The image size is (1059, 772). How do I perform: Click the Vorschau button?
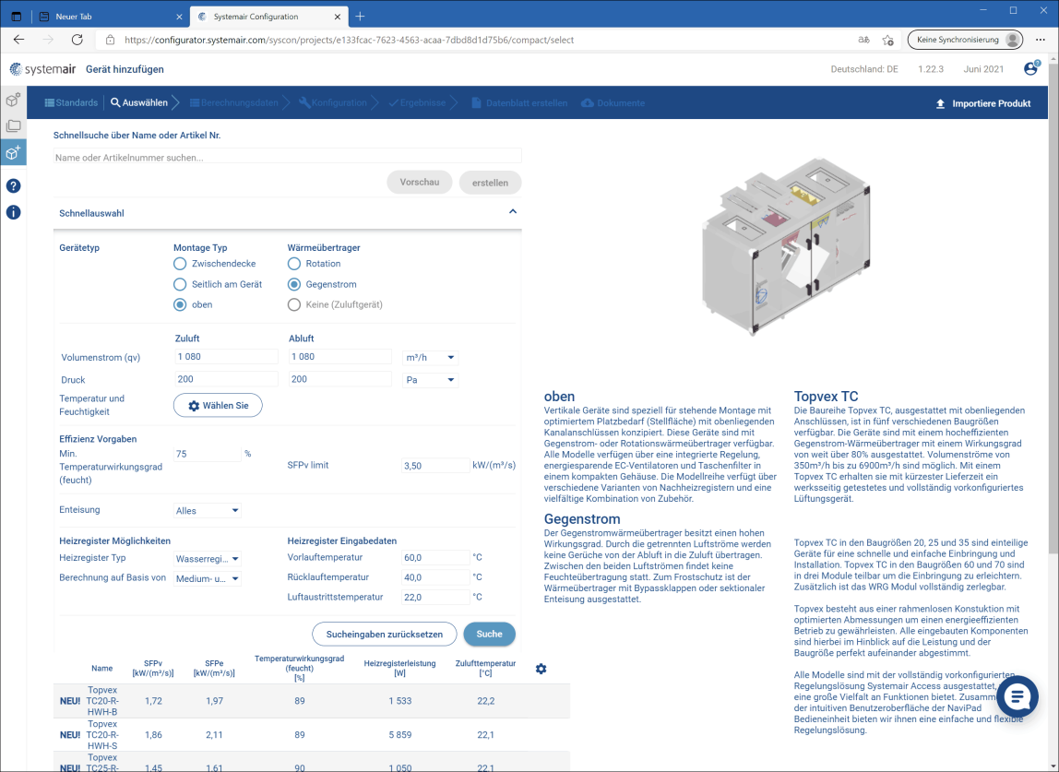tap(420, 183)
